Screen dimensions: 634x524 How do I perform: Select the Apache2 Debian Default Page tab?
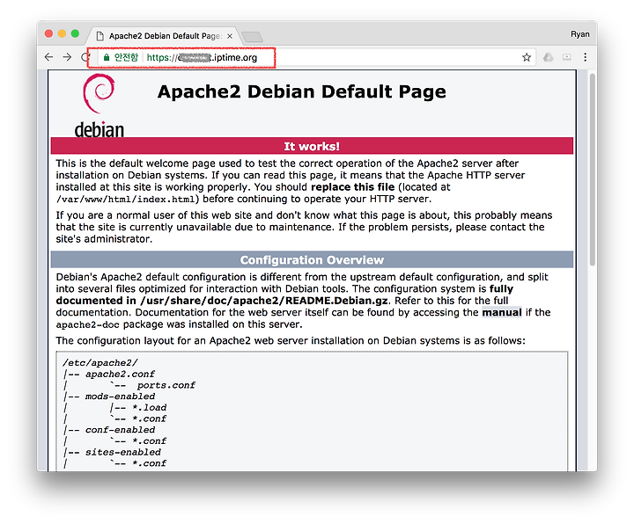(164, 36)
